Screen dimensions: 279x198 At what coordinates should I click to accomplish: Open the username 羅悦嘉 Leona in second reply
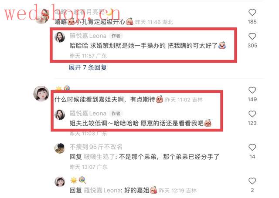coord(88,113)
